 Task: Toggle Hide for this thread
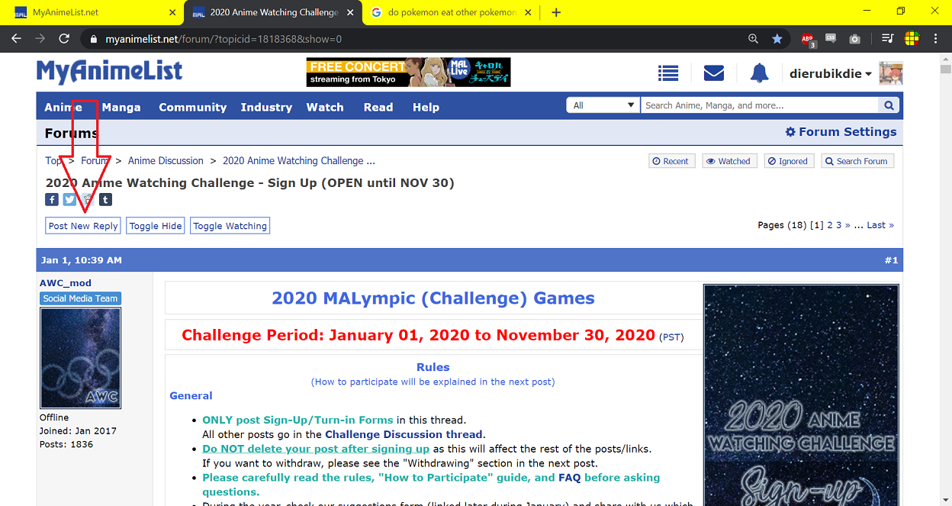156,226
